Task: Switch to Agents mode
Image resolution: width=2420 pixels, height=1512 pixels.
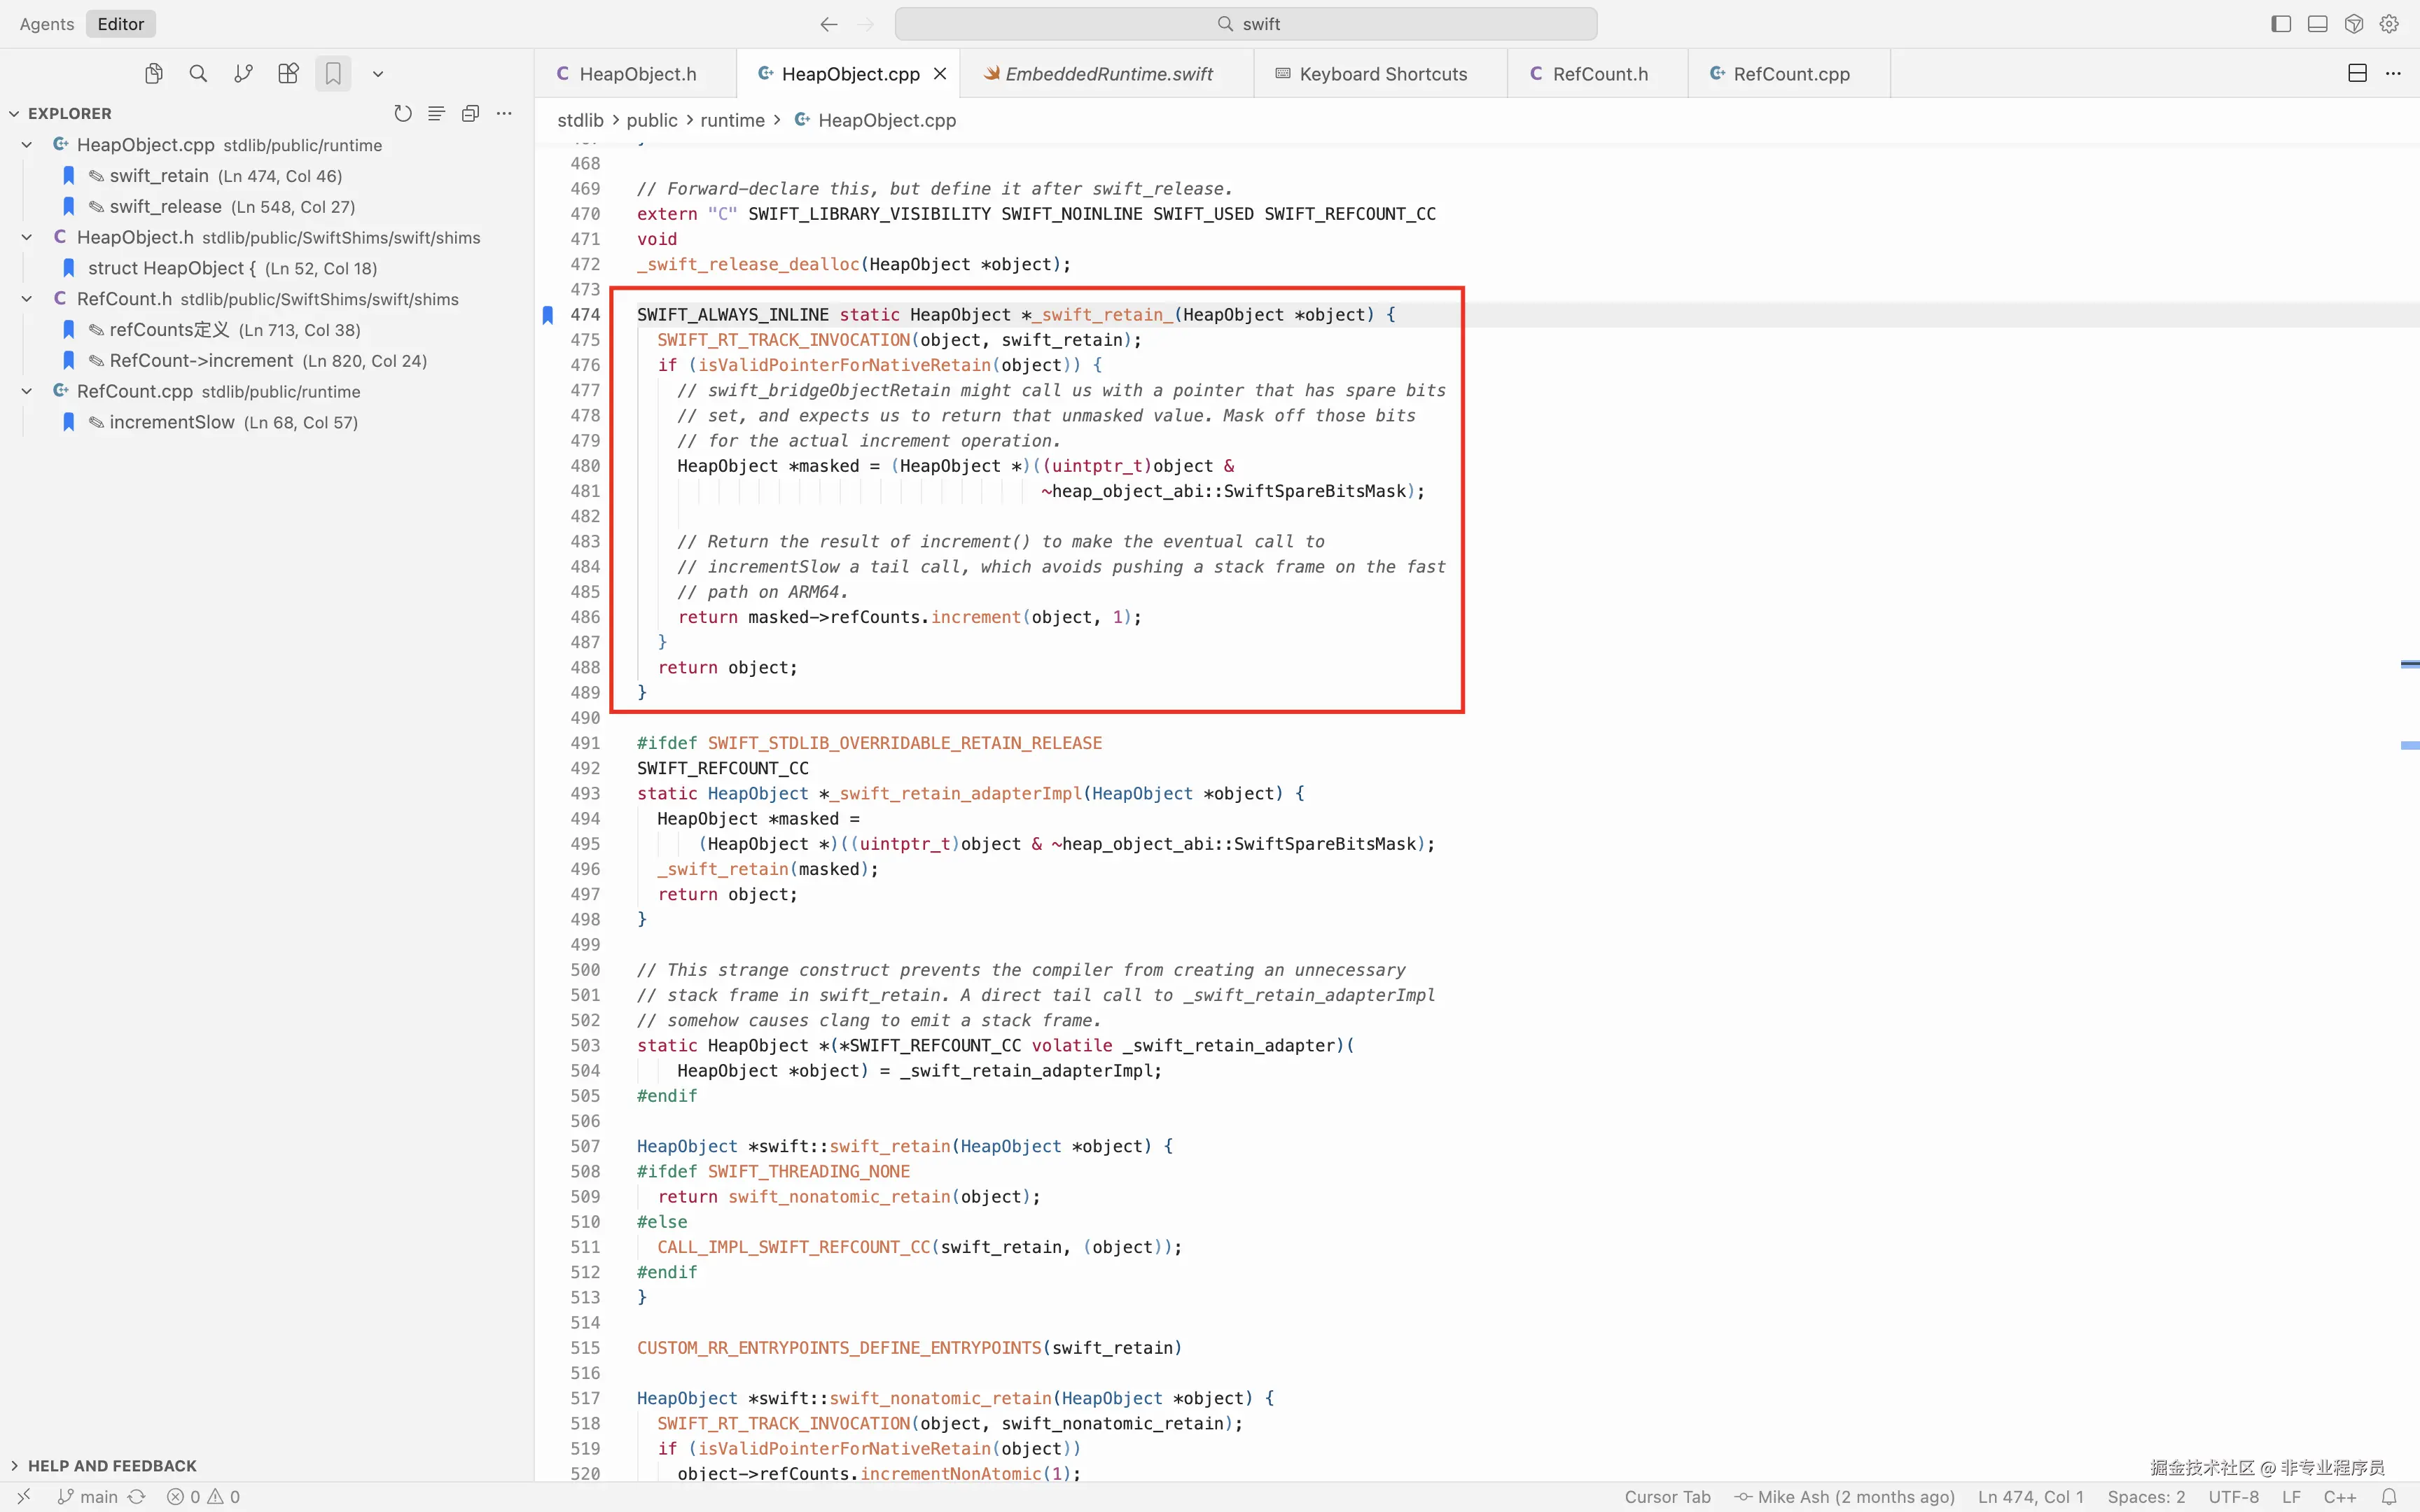Action: (47, 24)
